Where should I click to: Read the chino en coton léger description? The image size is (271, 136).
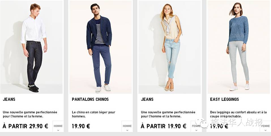[x=93, y=114]
